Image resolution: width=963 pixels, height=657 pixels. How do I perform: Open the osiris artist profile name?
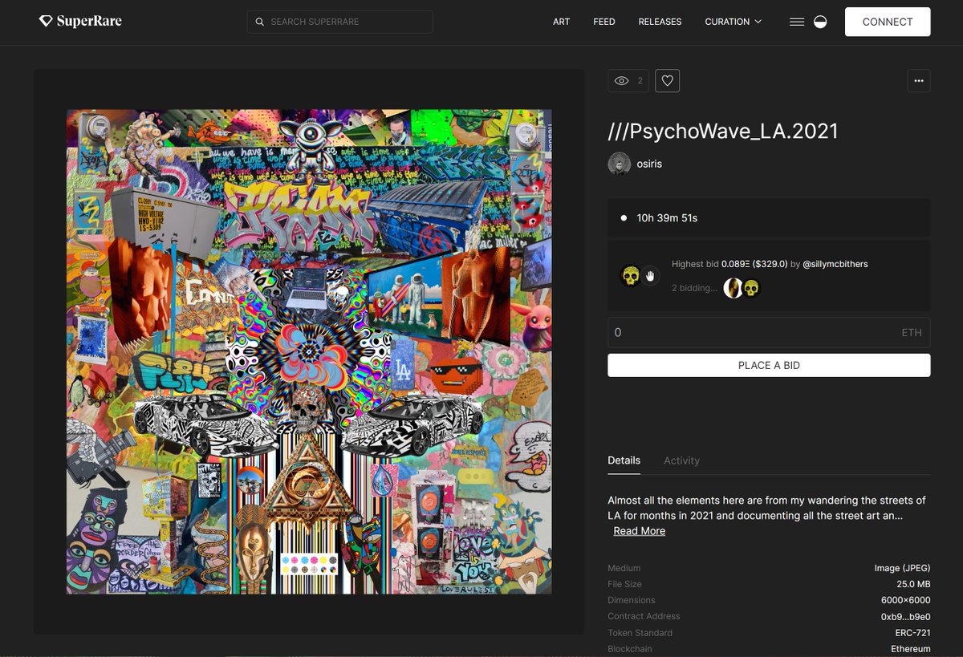coord(649,164)
